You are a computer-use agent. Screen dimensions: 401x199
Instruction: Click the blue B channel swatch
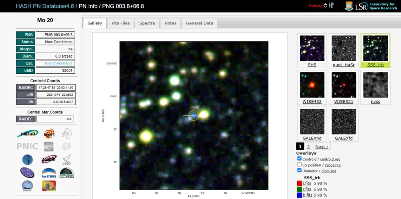[299, 195]
